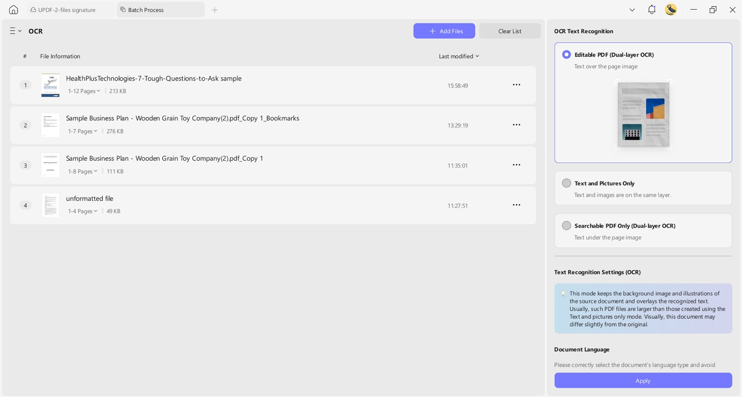Screen dimensions: 742x397
Task: Expand 1-12 Pages range dropdown
Action: (x=84, y=91)
